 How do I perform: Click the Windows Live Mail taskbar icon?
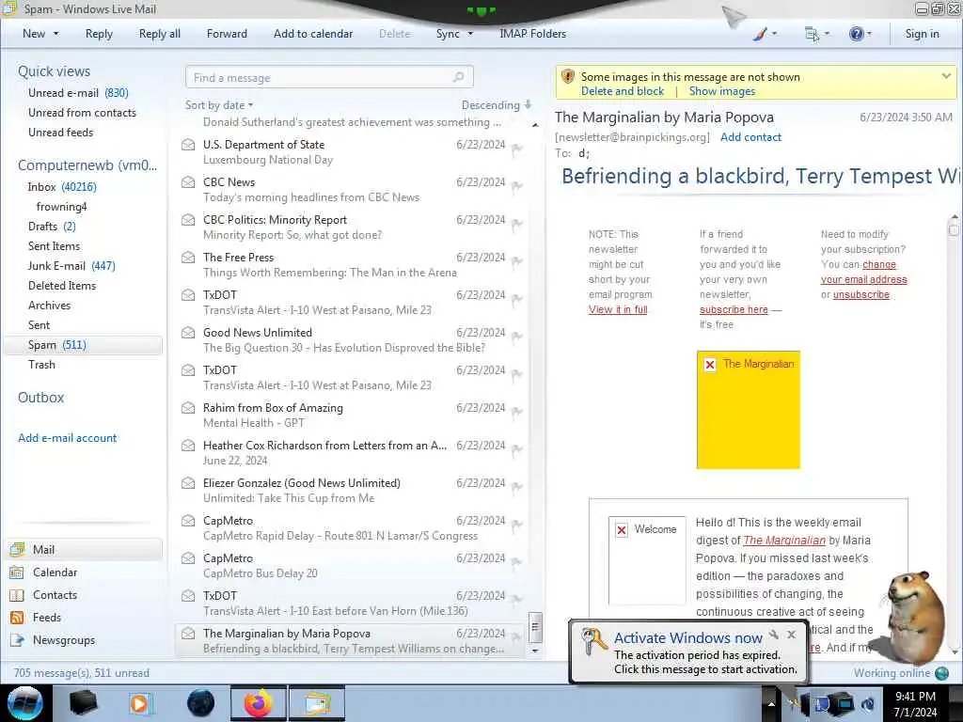point(317,703)
